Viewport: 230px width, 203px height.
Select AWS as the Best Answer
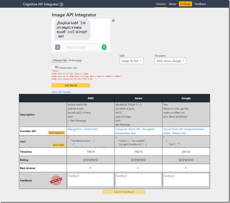tap(90, 168)
